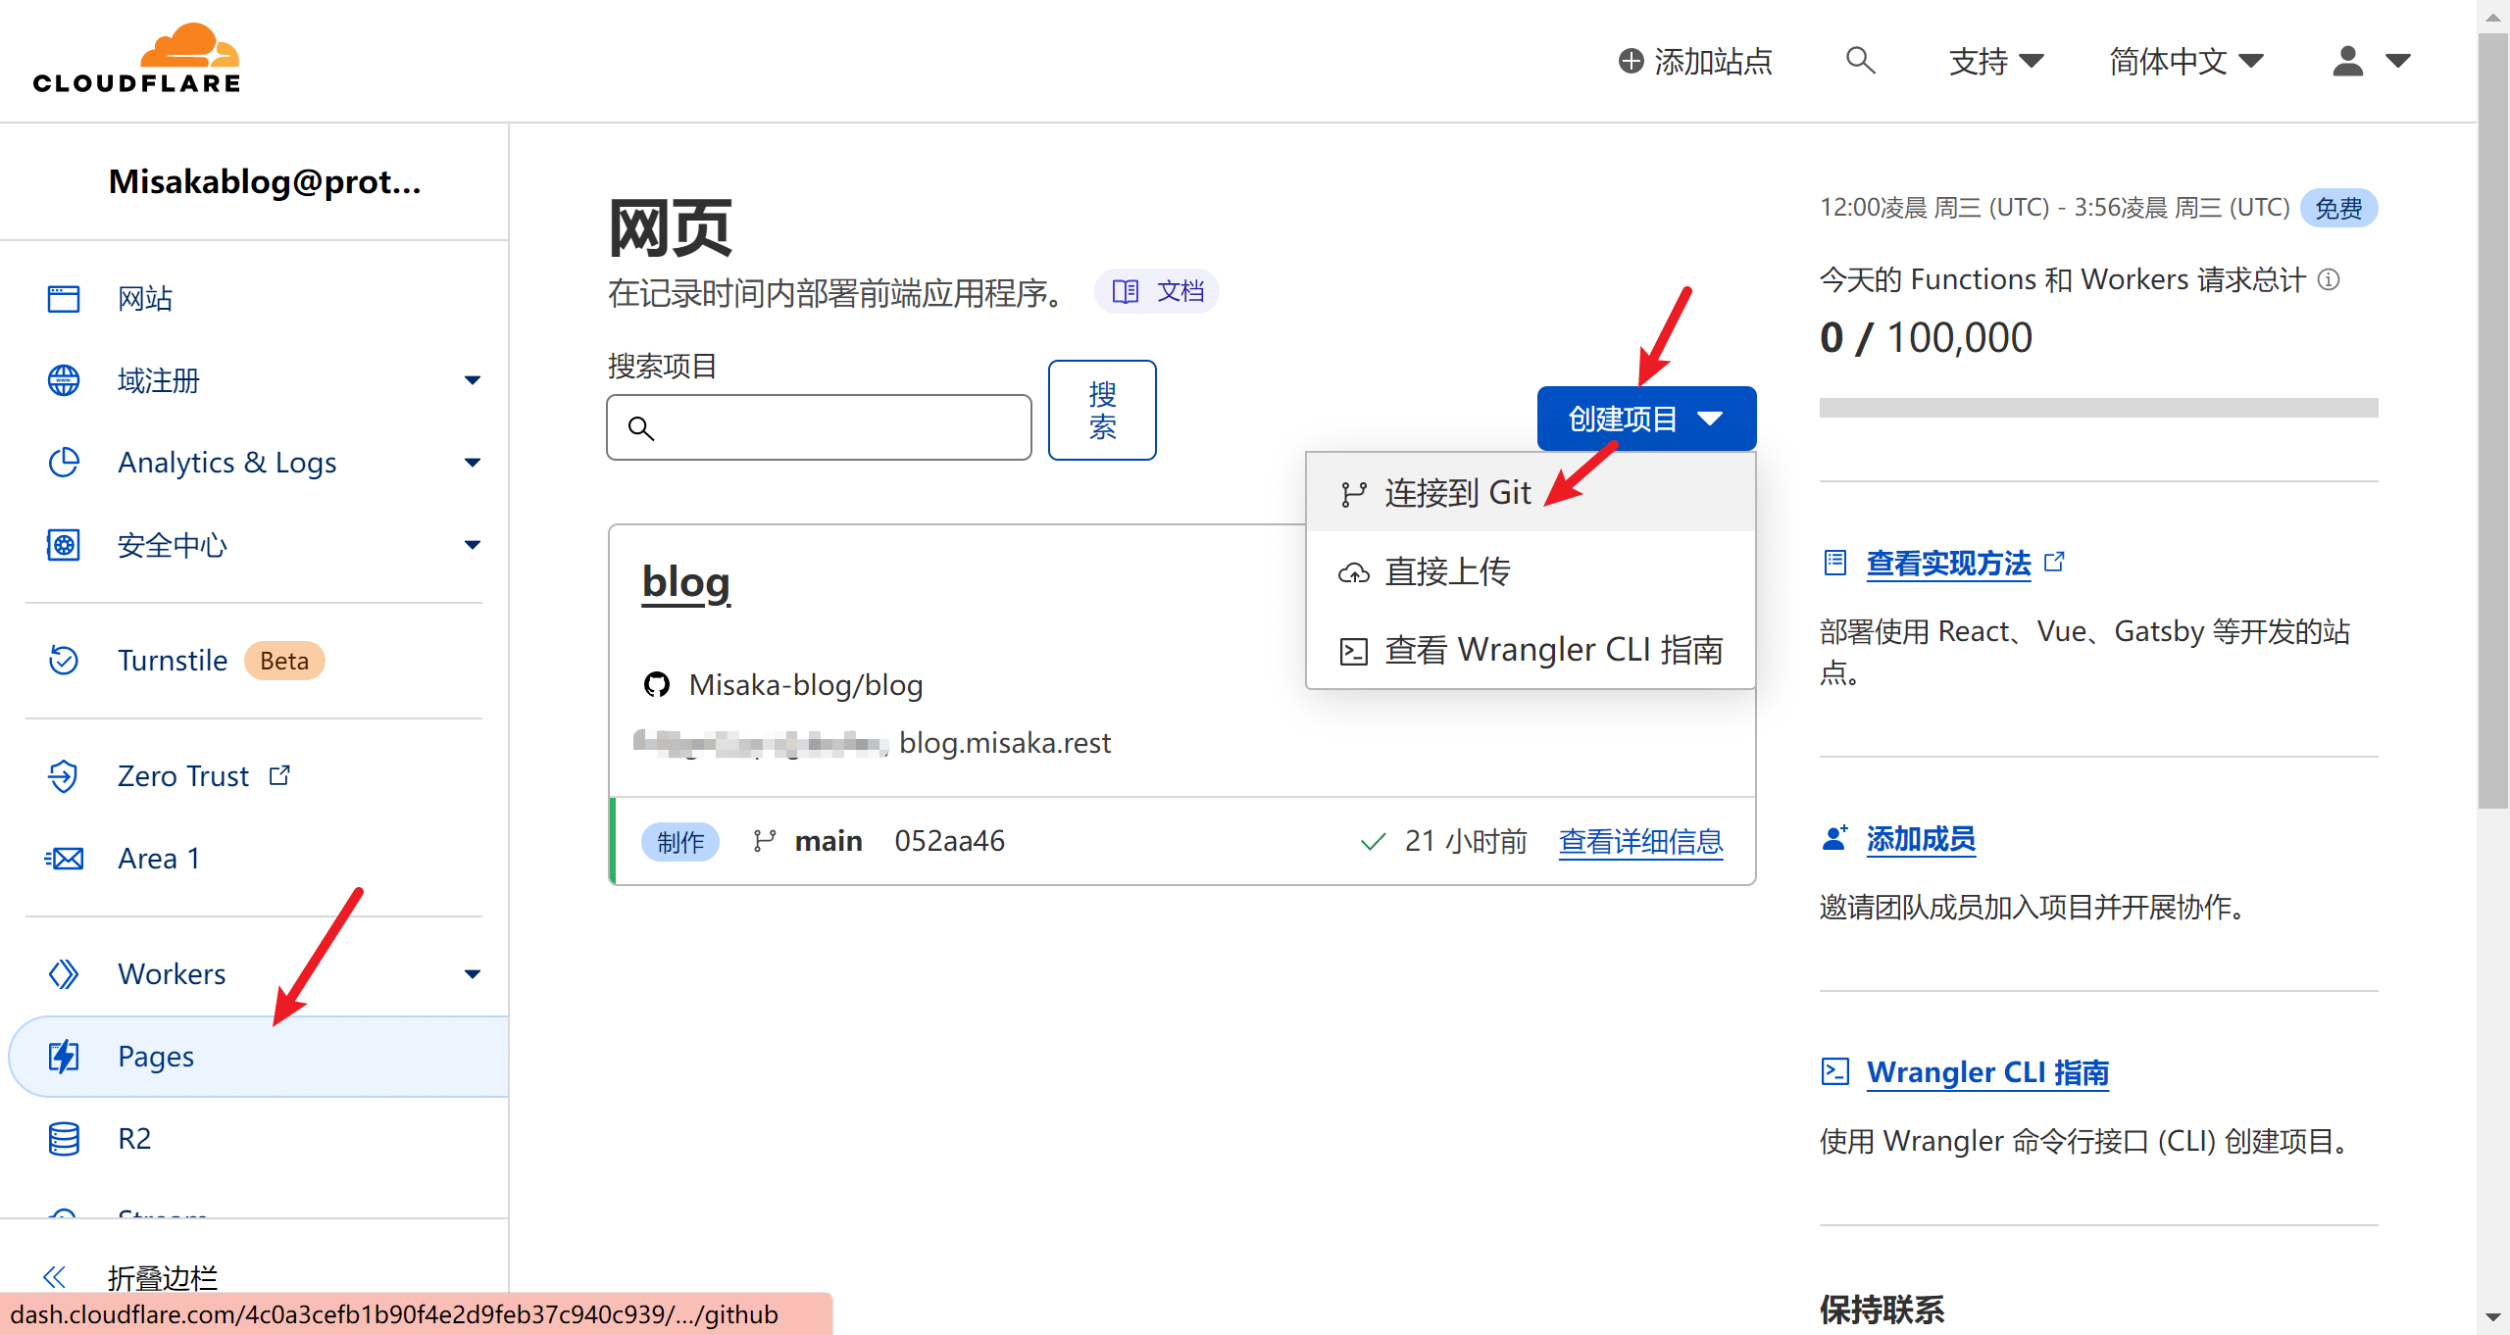2510x1335 pixels.
Task: Click the cloud upload icon for 直接上传
Action: (1354, 572)
